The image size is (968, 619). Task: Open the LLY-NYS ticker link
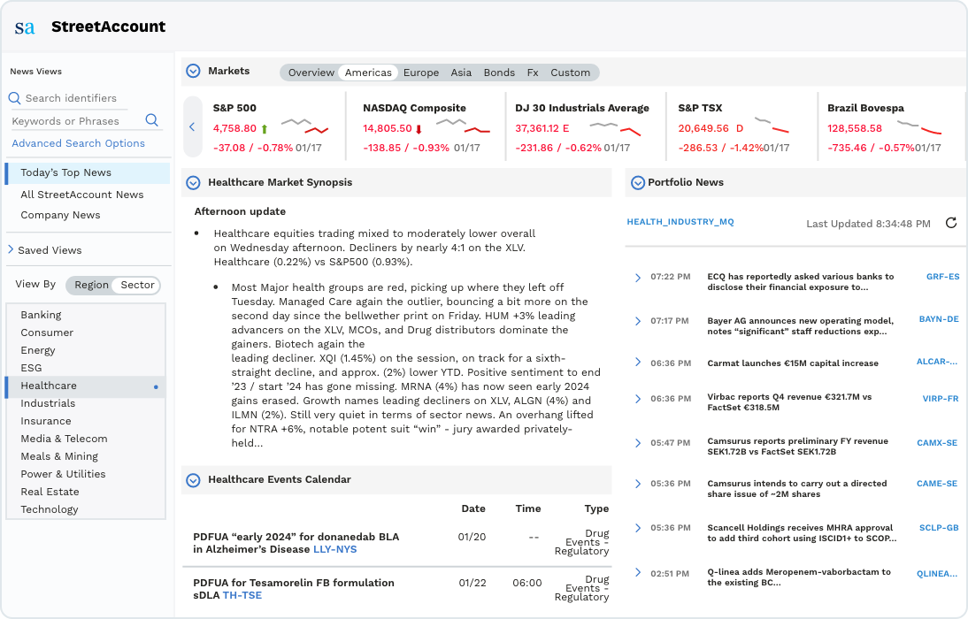click(335, 549)
